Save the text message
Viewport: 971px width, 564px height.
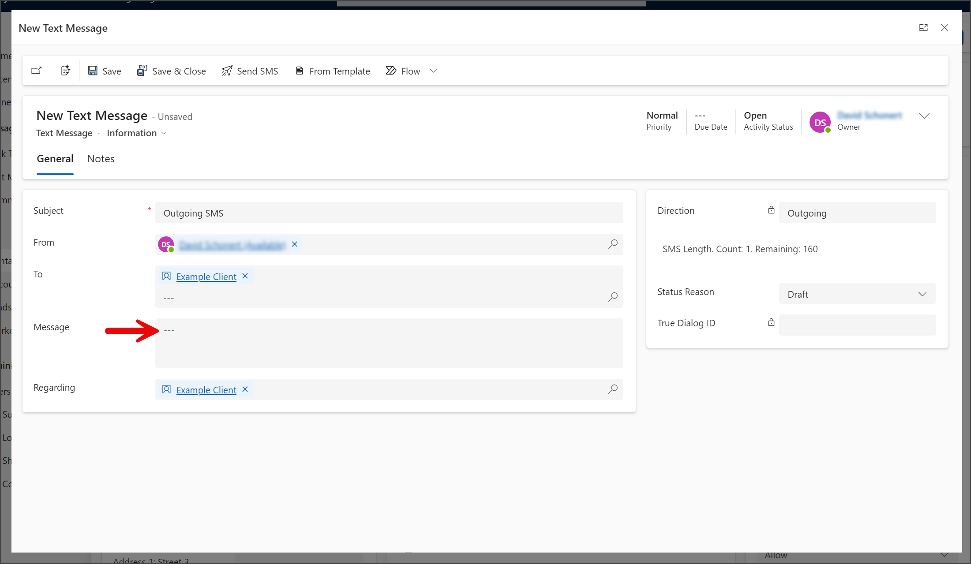point(105,71)
